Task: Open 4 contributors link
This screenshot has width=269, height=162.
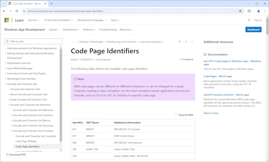Action: (103, 60)
